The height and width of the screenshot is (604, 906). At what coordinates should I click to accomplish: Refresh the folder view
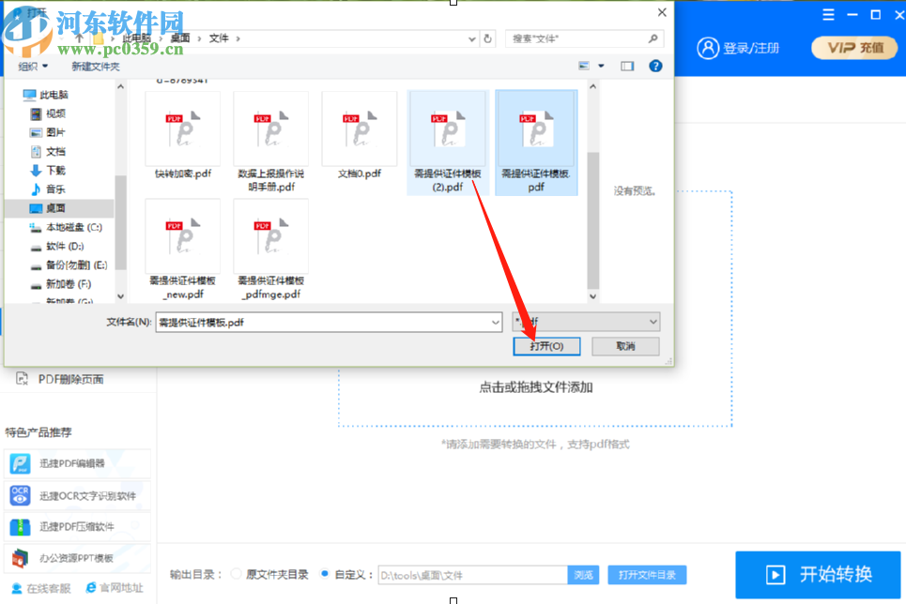pos(487,38)
